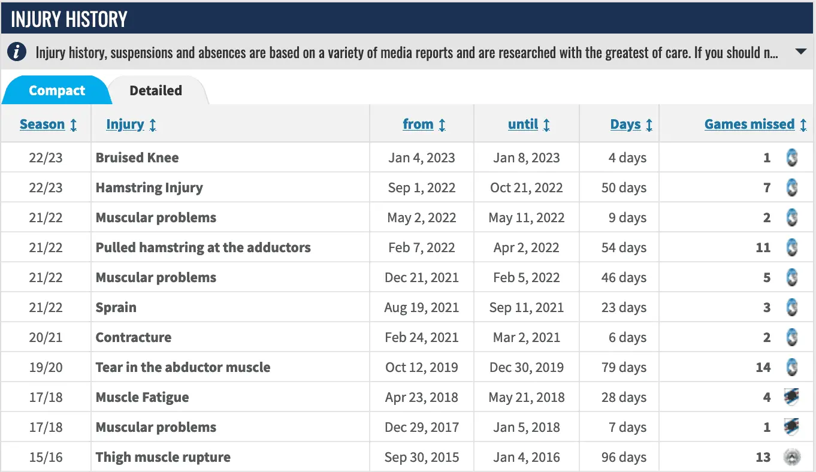Click crest in Dec 29, 2017 Muscular problems row

pos(792,427)
